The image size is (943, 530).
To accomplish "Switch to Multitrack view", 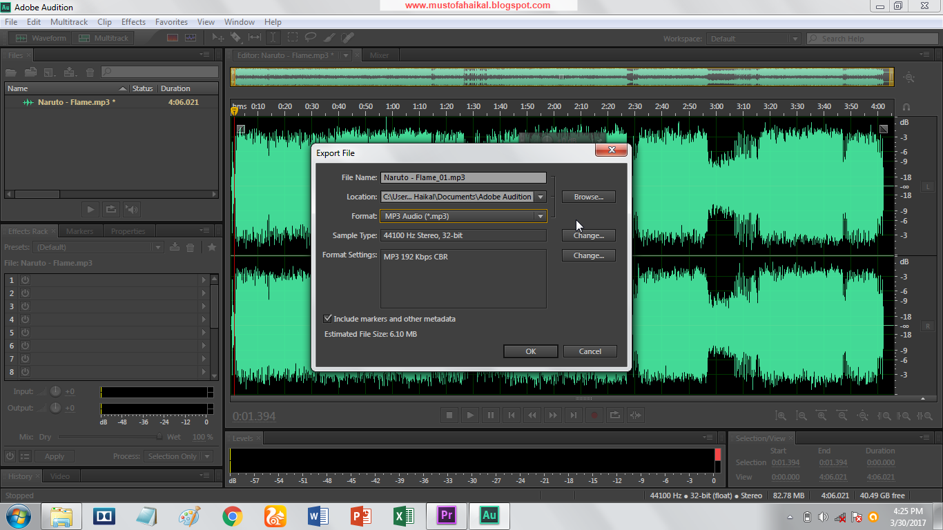I will 103,38.
